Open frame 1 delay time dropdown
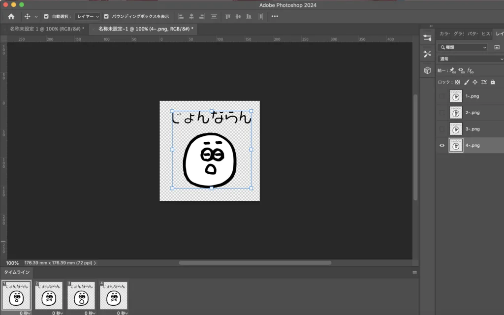 (x=26, y=313)
